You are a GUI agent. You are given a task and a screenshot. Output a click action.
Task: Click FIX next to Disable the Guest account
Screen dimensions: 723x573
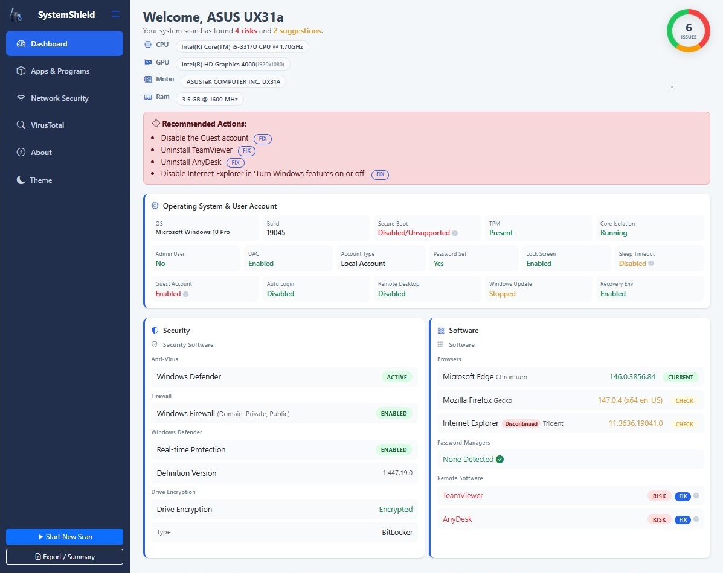point(262,138)
